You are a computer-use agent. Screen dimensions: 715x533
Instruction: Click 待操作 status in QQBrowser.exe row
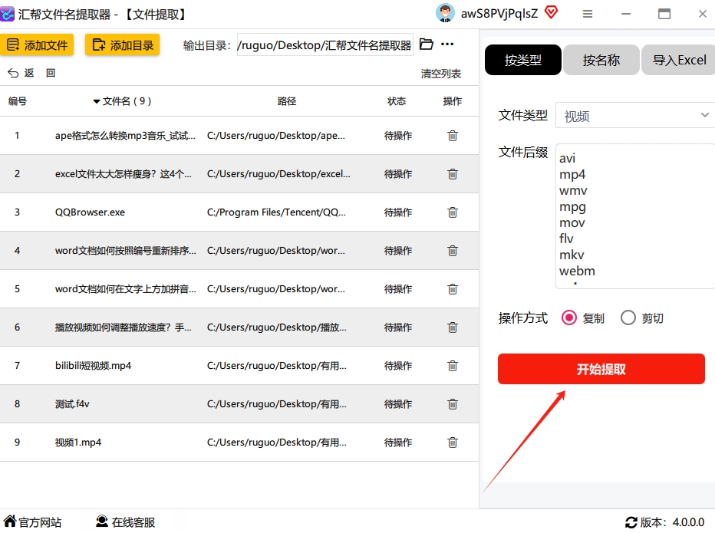click(x=398, y=212)
